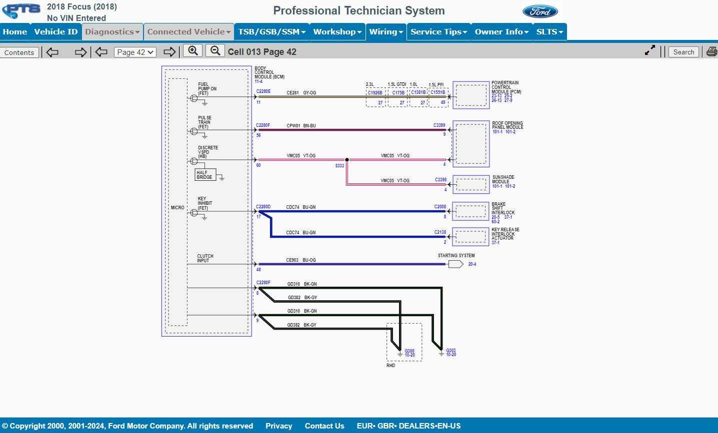Click the Roof Opening Panel Module box
Image resolution: width=718 pixels, height=433 pixels.
471,144
